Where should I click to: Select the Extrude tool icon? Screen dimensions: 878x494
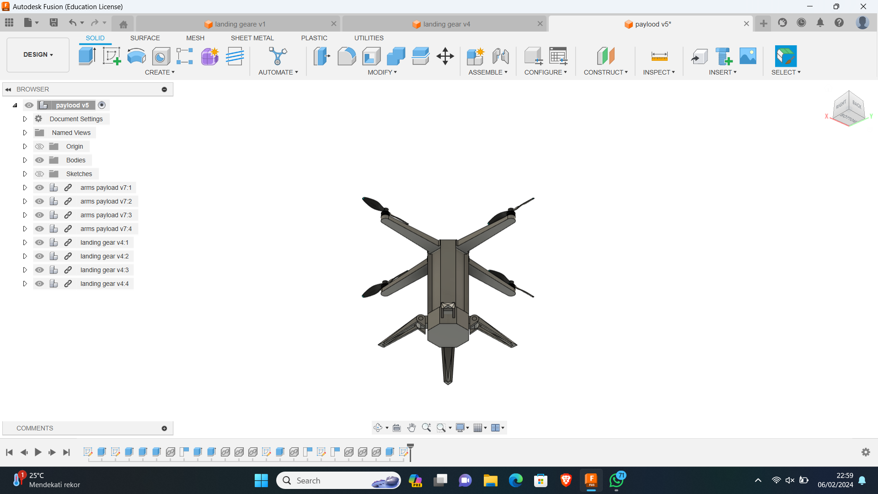[87, 56]
